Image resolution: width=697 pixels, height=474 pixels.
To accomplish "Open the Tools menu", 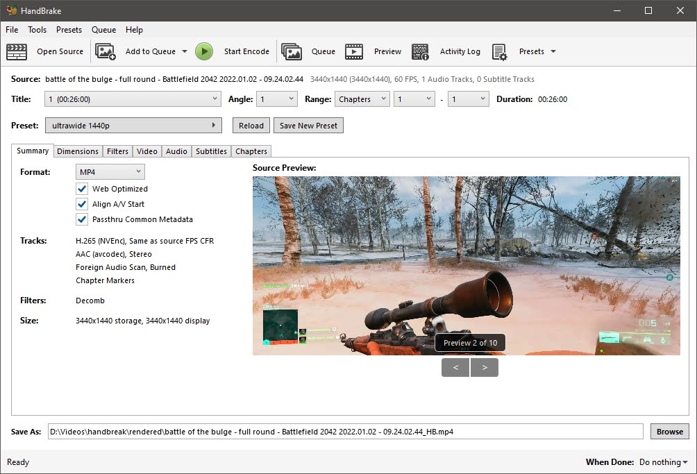I will point(37,30).
